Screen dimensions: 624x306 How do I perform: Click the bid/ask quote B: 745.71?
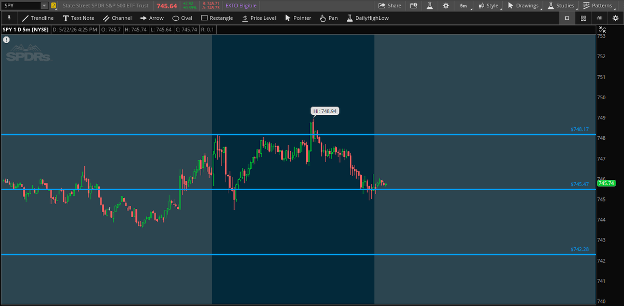211,4
